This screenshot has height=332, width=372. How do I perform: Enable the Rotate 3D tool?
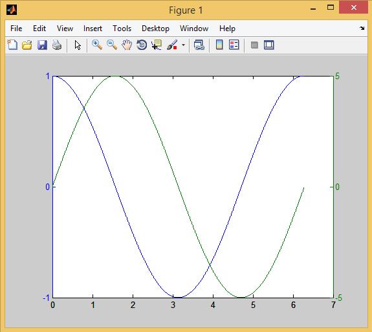pyautogui.click(x=142, y=45)
